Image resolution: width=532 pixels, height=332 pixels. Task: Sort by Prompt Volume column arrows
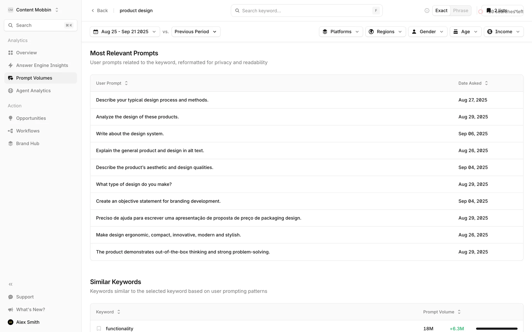[459, 312]
